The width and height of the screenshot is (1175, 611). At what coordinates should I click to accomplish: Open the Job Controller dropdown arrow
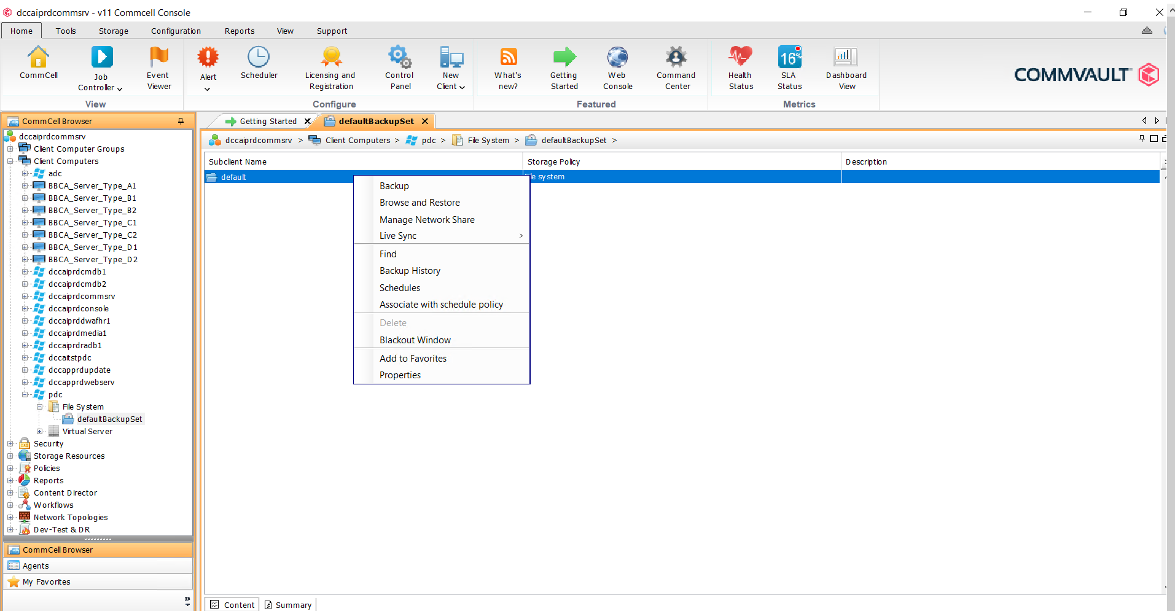click(120, 88)
